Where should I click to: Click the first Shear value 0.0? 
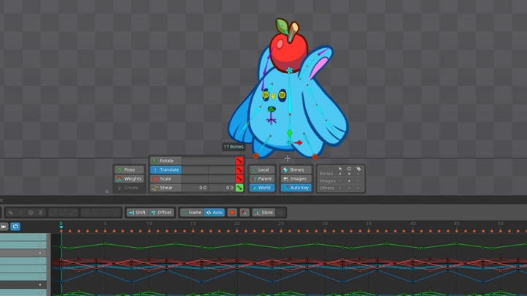pos(195,188)
